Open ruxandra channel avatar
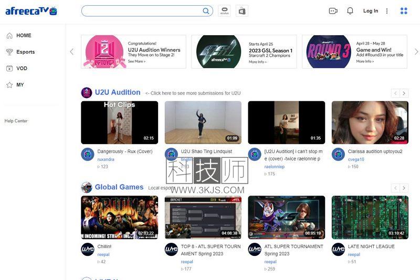 tap(88, 154)
